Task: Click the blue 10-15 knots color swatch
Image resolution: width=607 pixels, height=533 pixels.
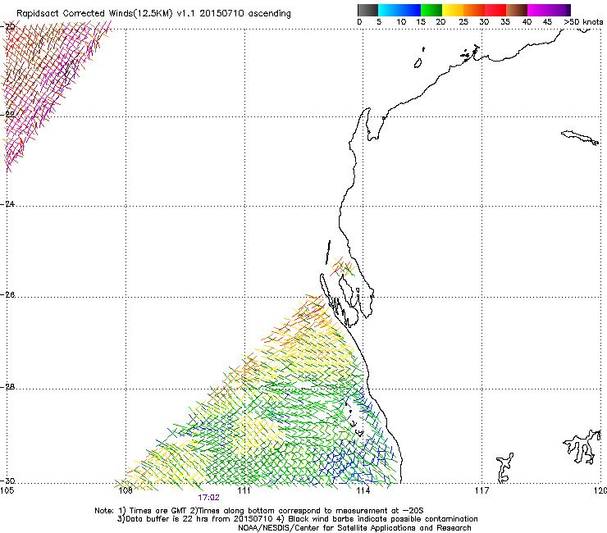Action: [x=410, y=10]
